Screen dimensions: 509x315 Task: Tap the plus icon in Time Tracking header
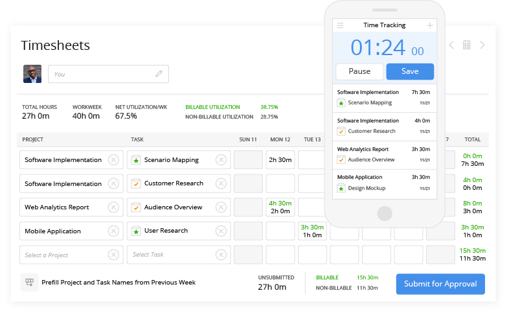(x=430, y=25)
